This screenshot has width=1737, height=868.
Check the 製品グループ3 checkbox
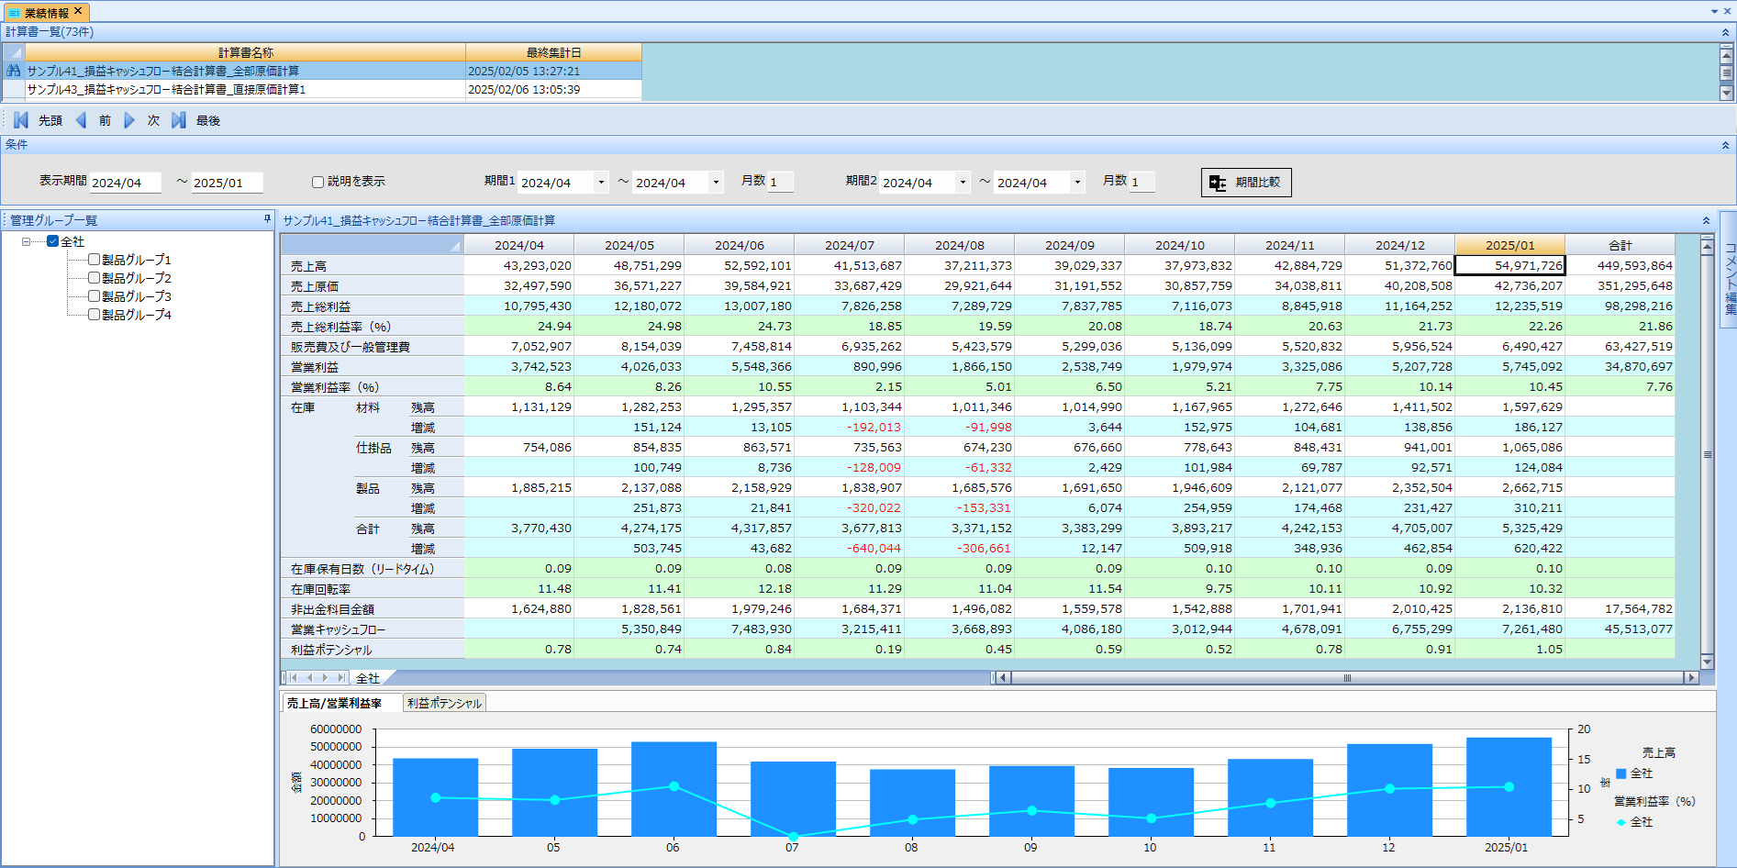coord(94,296)
